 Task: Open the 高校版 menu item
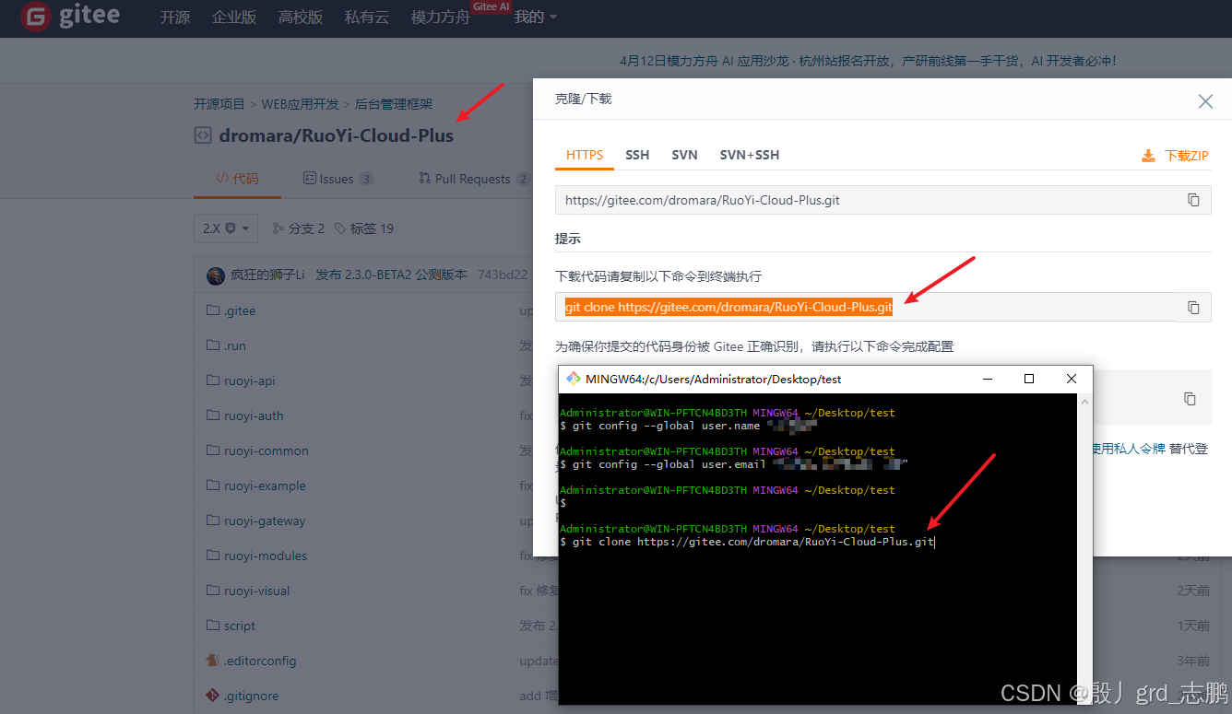pos(301,18)
